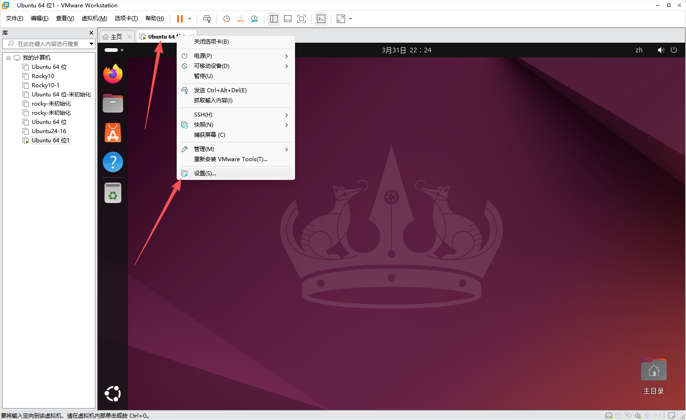Close the 库 library panel
Viewport: 686px width, 420px height.
(x=91, y=33)
